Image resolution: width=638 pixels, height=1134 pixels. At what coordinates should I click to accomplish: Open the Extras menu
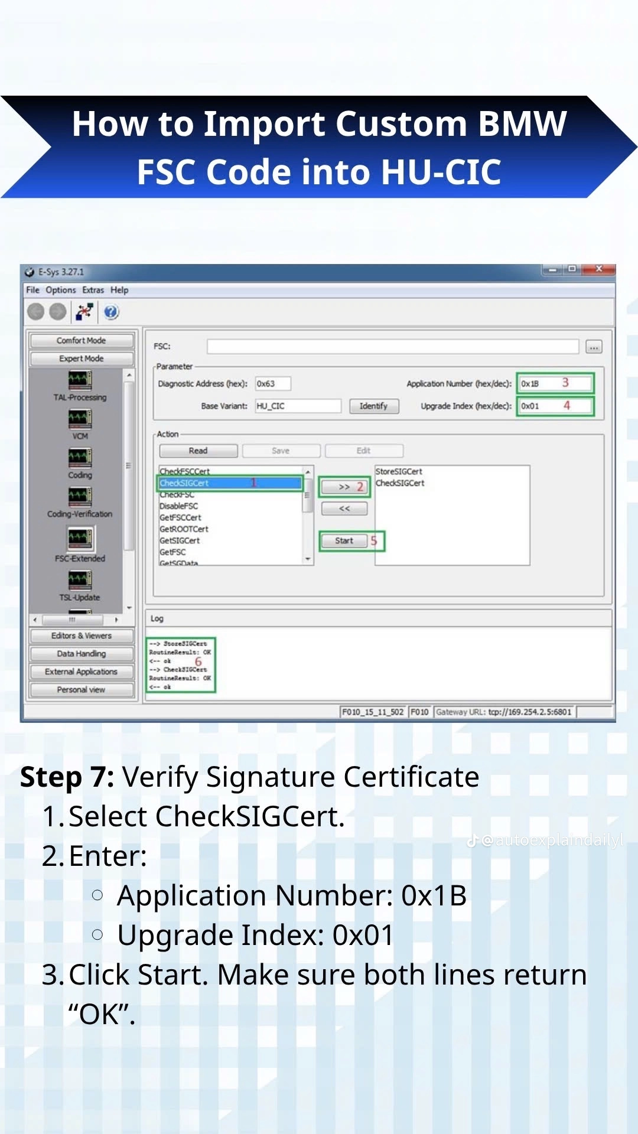coord(93,290)
